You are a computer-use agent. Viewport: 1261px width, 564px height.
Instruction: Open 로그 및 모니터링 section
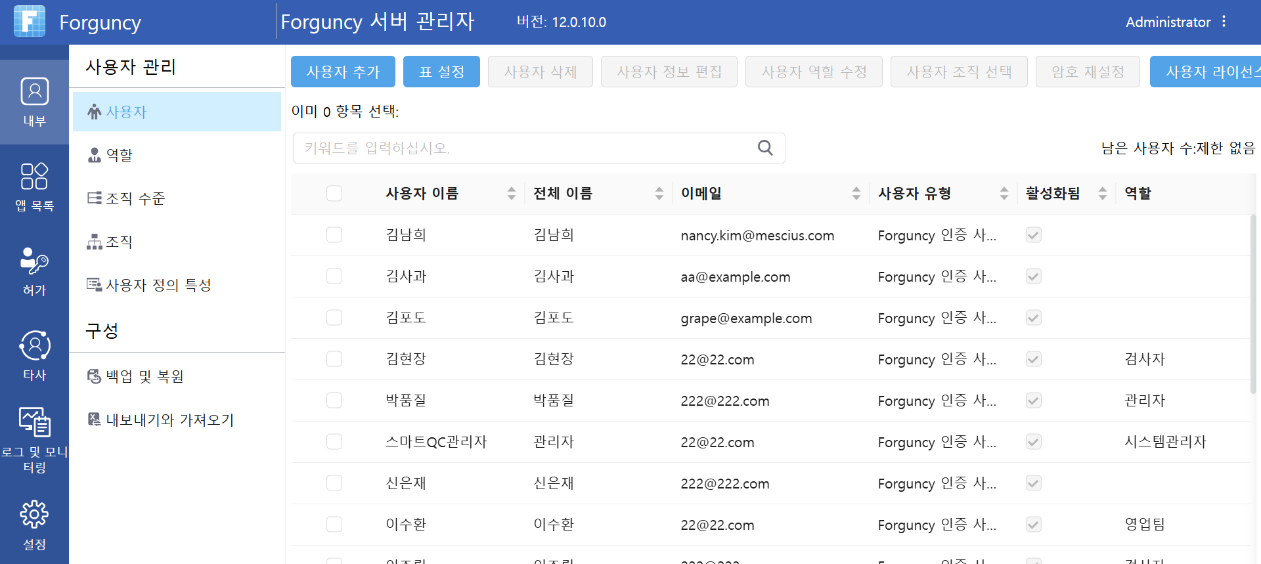tap(34, 440)
